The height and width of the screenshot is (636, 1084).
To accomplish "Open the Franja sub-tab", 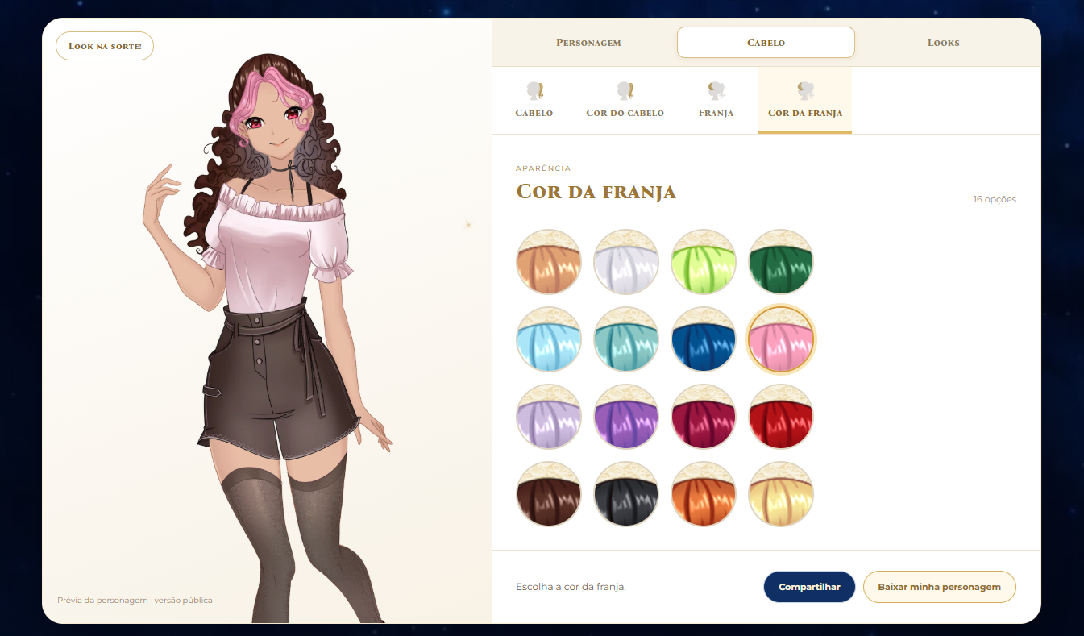I will 716,100.
